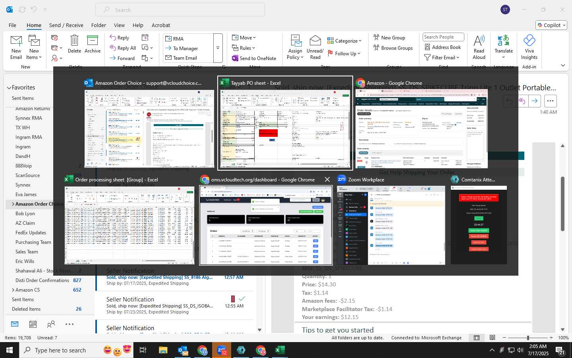Screen dimensions: 572x358
Task: Switch to the People view icon
Action: (51, 324)
